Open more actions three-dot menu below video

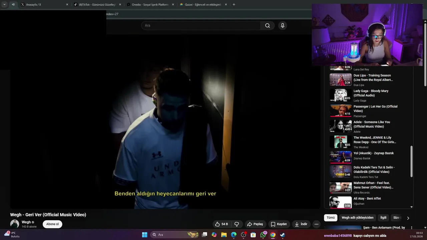click(x=317, y=224)
